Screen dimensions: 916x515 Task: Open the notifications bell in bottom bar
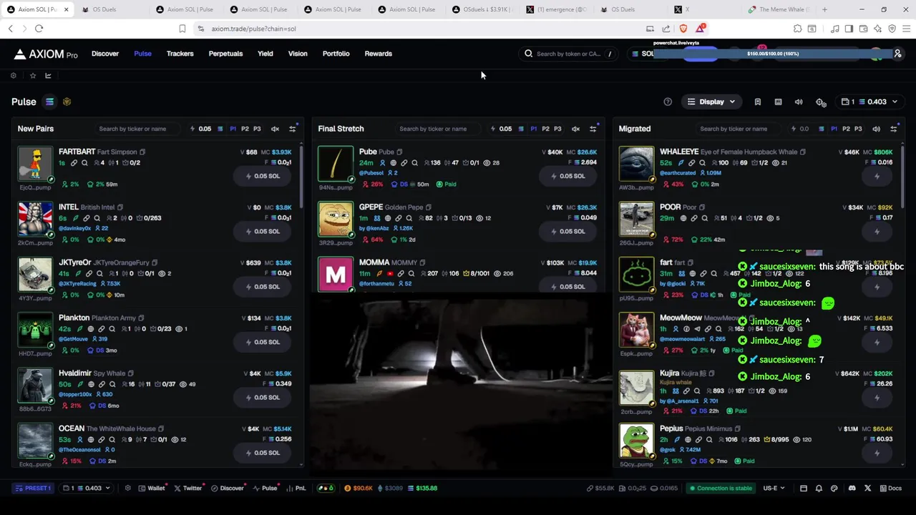pyautogui.click(x=819, y=488)
